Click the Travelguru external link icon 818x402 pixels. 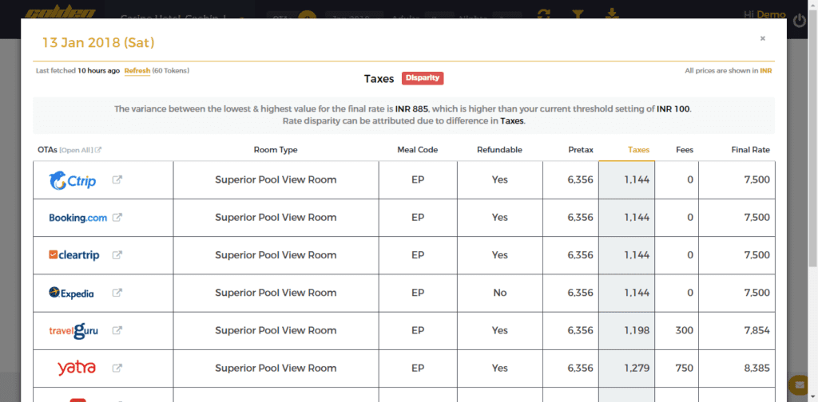(x=117, y=330)
